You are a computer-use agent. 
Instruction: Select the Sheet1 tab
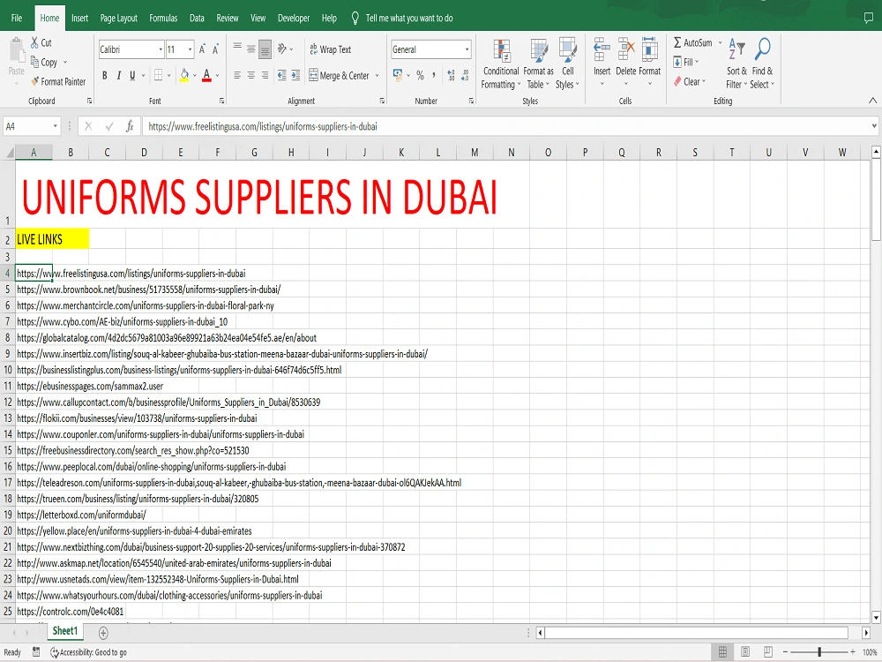click(x=65, y=631)
